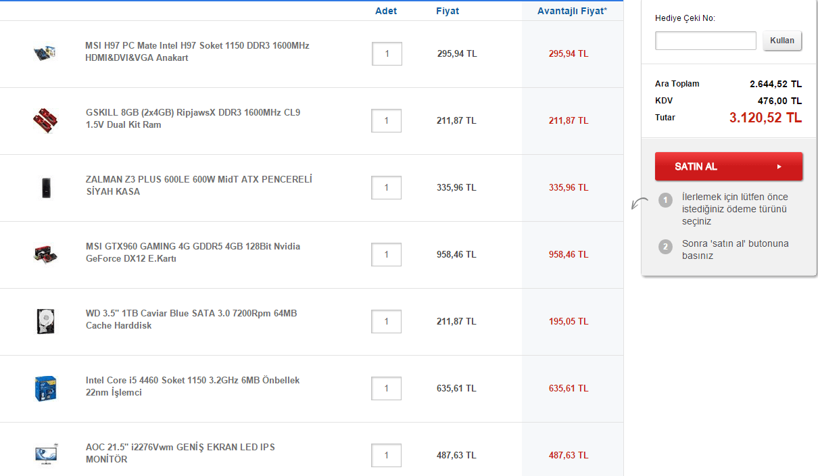Click the MSI GTX960 graphics card image
This screenshot has height=476, width=818.
tap(45, 254)
